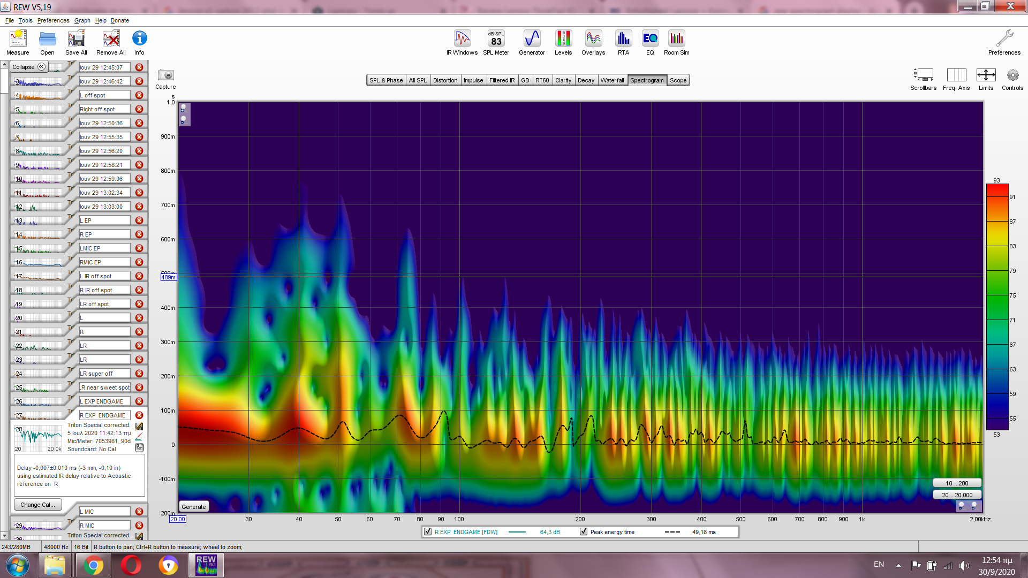This screenshot has height=578, width=1028.
Task: Click the spectrogram dB colour scale bar
Action: coord(997,307)
